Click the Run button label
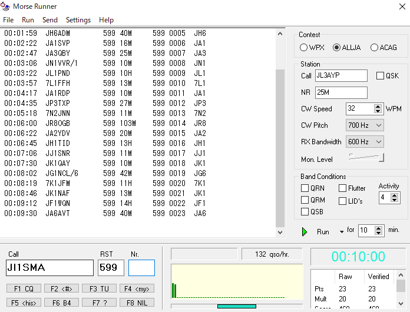The height and width of the screenshot is (312, 410). tap(323, 232)
